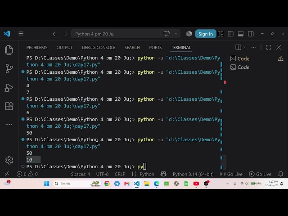Open the Extensions view
This screenshot has height=216, width=288.
[x=9, y=106]
